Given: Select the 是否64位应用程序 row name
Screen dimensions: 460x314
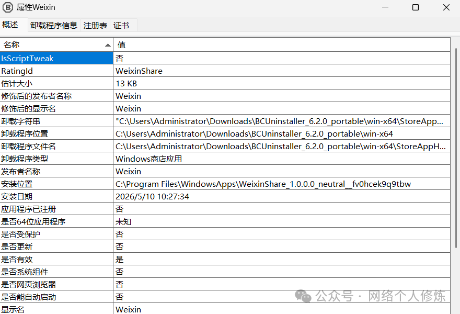Looking at the screenshot, I should point(56,221).
